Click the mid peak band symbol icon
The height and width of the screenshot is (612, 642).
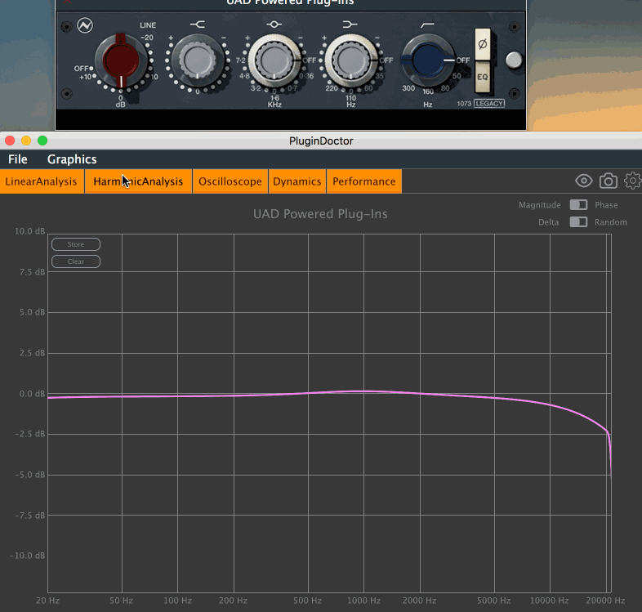click(x=274, y=25)
